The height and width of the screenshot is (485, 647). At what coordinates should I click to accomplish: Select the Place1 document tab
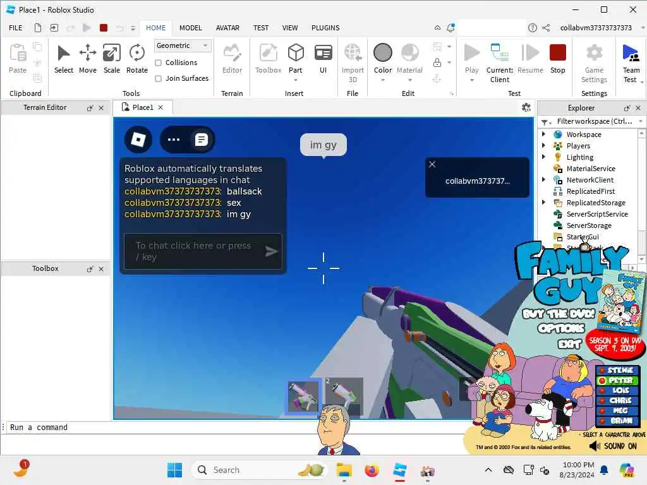coord(142,107)
